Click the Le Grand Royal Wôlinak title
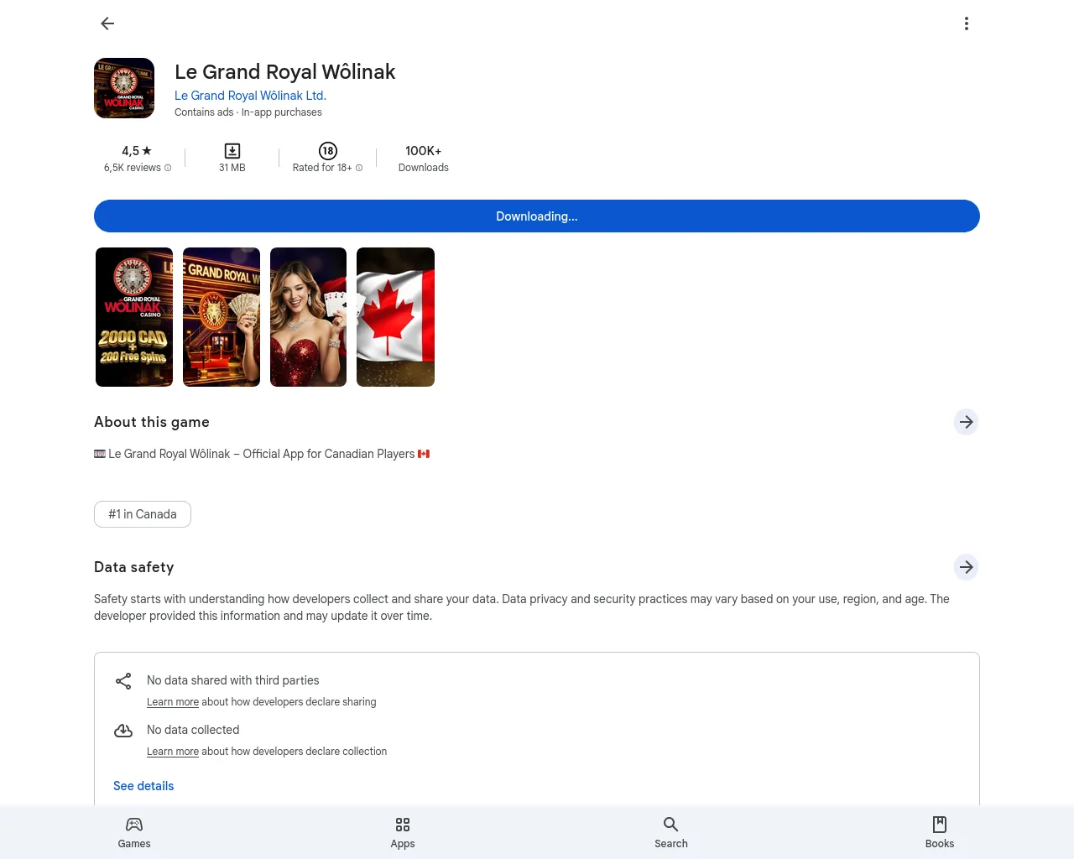 point(285,72)
